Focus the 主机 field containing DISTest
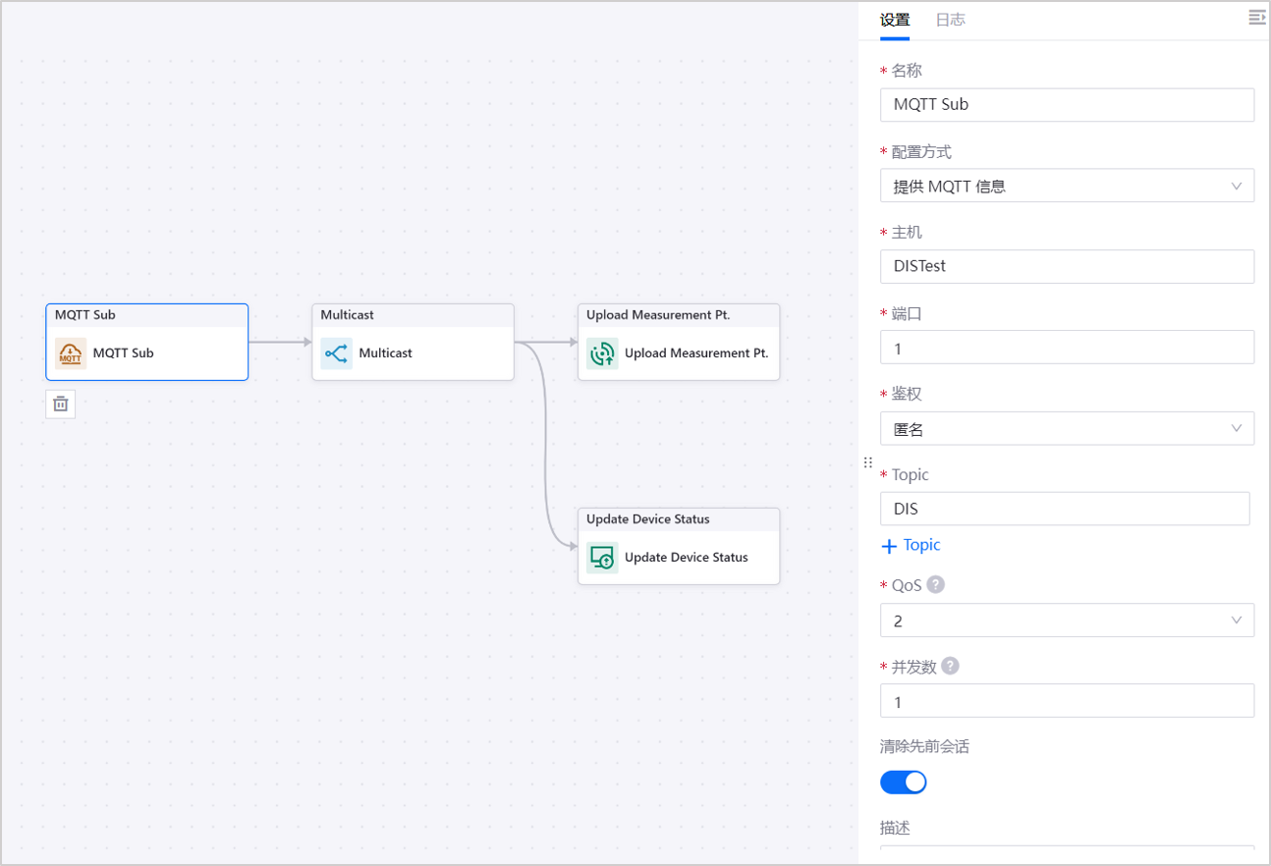The width and height of the screenshot is (1271, 866). [x=1067, y=266]
